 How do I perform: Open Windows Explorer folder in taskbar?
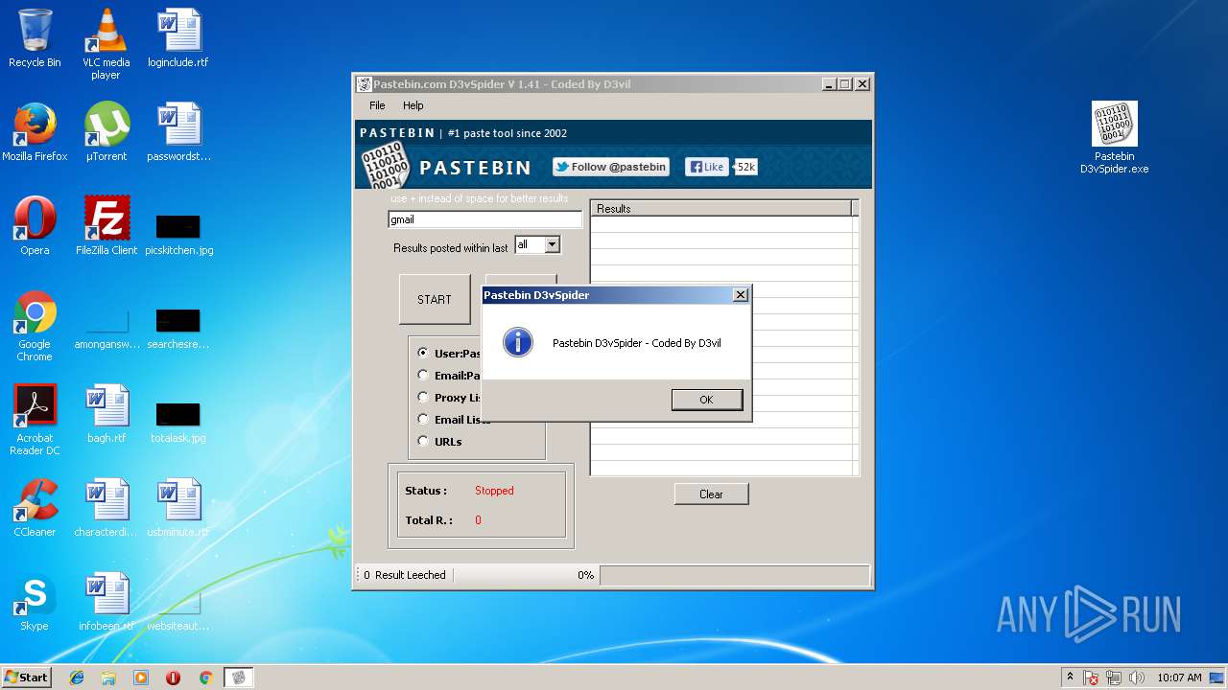point(108,678)
